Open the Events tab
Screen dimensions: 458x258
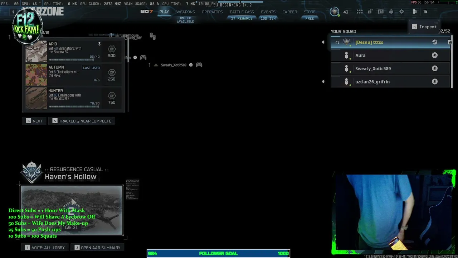(268, 12)
